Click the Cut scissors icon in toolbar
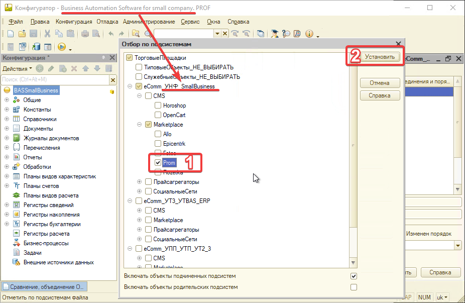The width and height of the screenshot is (465, 303). point(47,34)
